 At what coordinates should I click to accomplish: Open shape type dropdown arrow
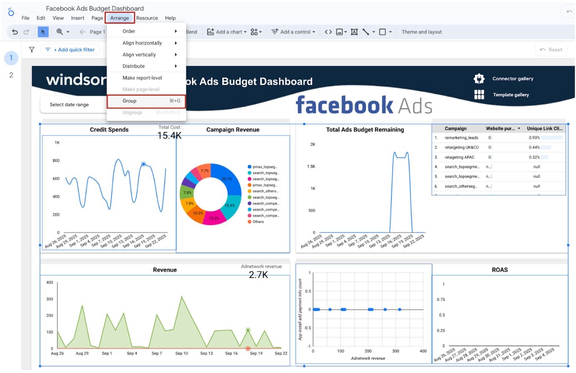point(390,32)
